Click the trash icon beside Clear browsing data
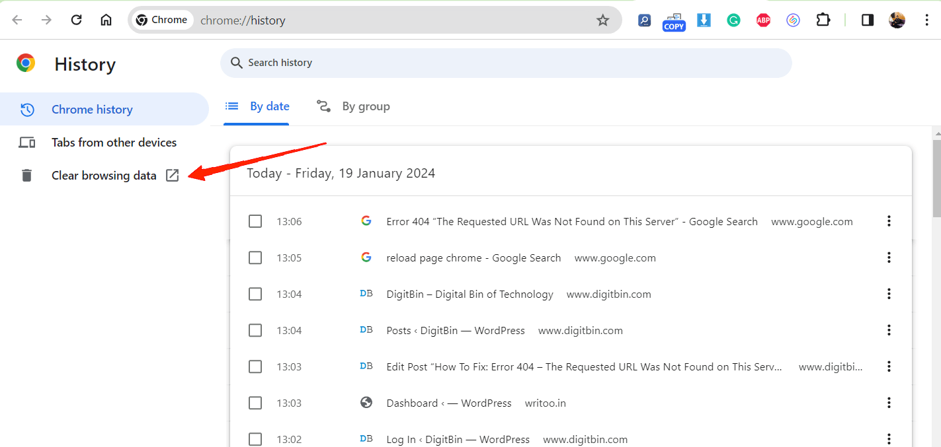 [x=26, y=175]
